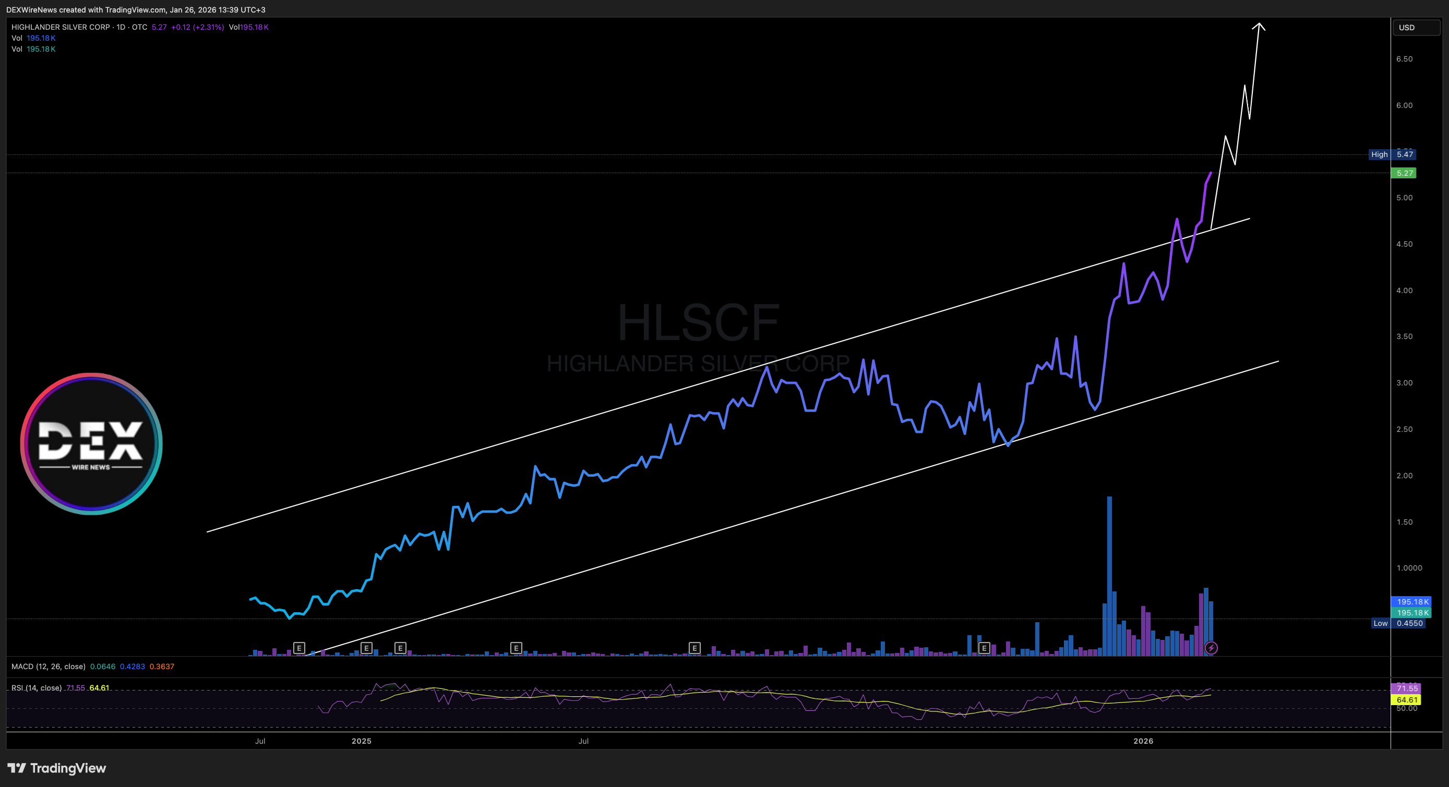Viewport: 1449px width, 787px height.
Task: Click the purple 71.55 RSI value label
Action: 1406,688
